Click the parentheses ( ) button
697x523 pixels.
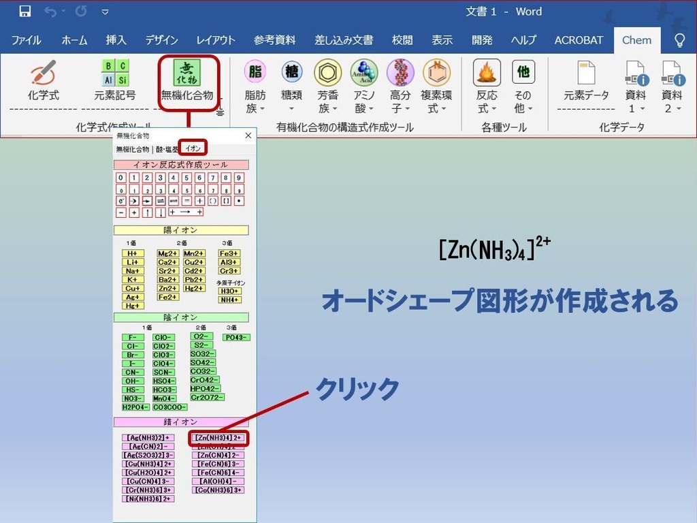(213, 201)
